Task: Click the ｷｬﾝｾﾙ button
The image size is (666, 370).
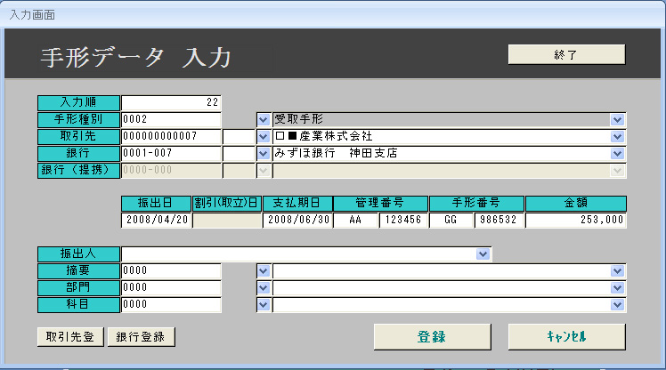Action: (566, 337)
